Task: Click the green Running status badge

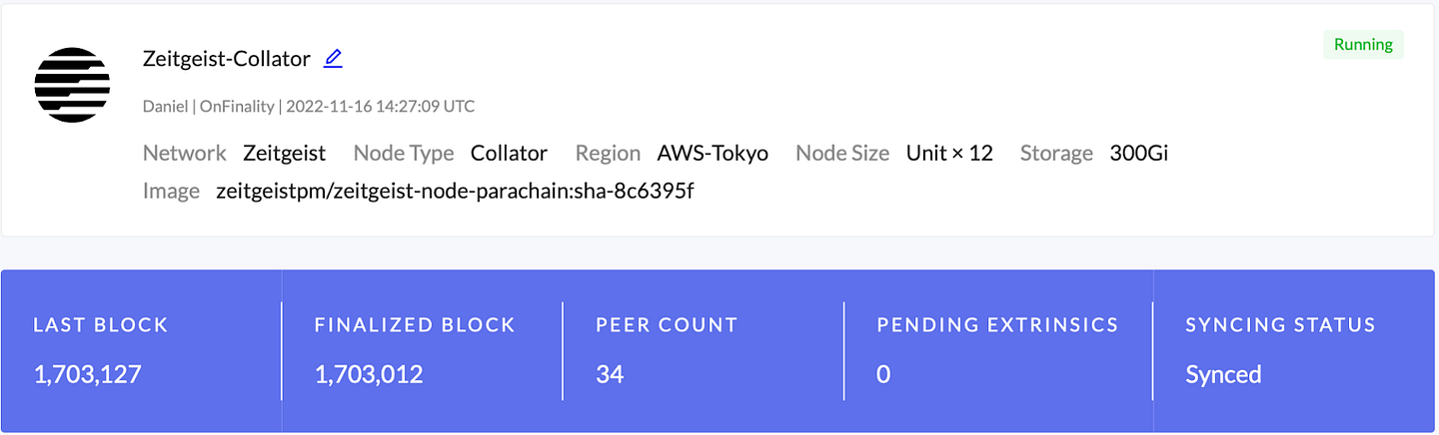Action: pyautogui.click(x=1363, y=45)
